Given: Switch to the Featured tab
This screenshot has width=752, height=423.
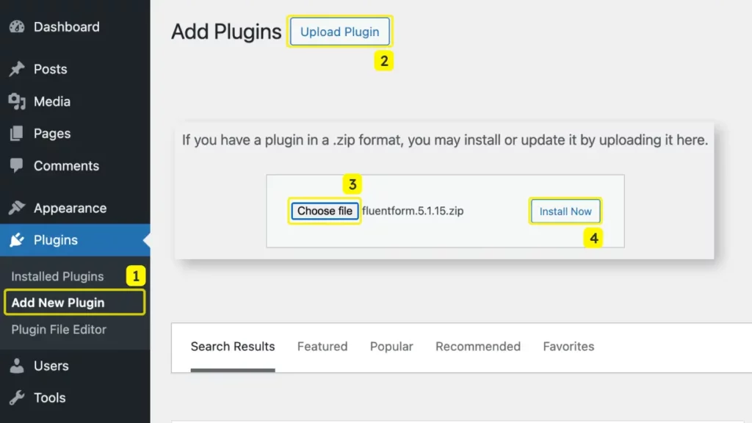Looking at the screenshot, I should pos(322,347).
